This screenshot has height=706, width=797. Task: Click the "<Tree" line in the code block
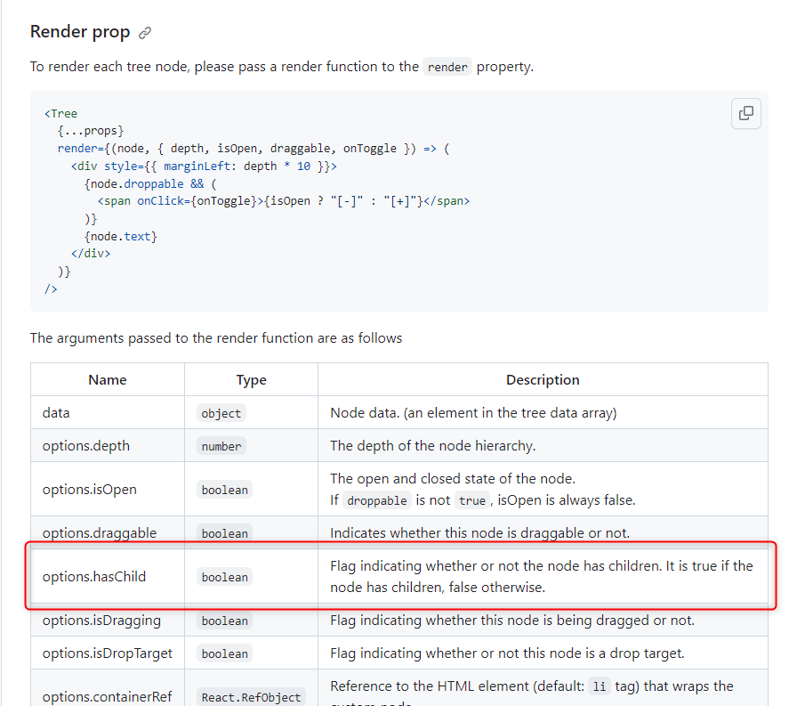click(61, 113)
